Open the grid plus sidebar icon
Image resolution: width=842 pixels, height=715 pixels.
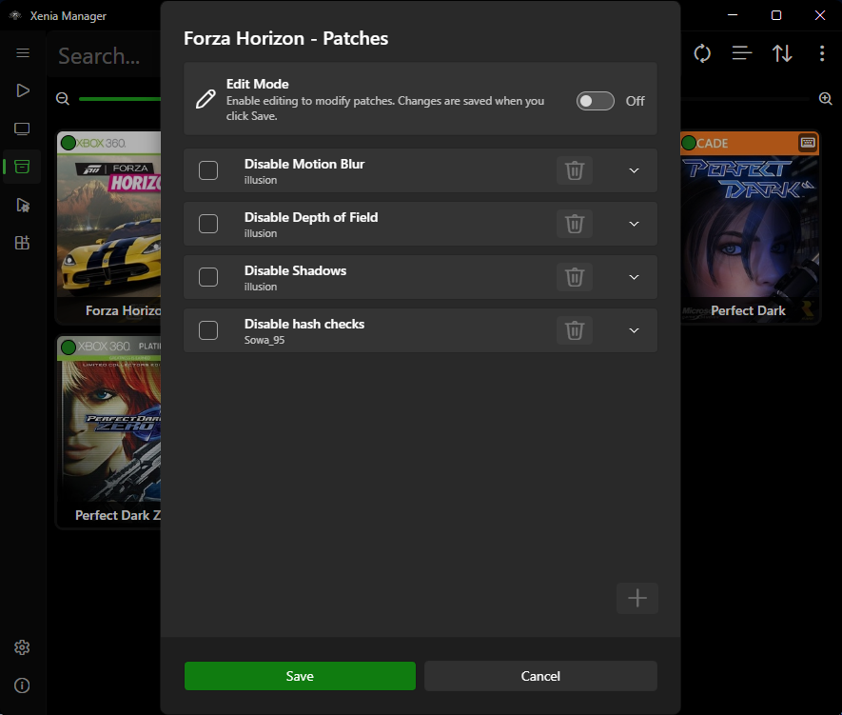tap(22, 243)
